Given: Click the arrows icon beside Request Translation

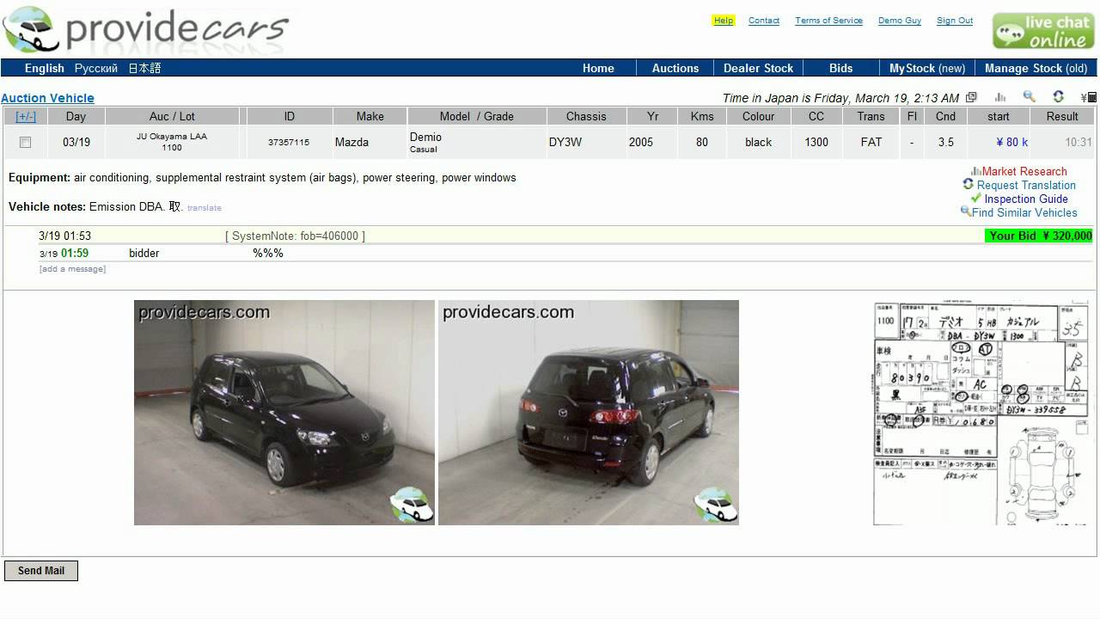Looking at the screenshot, I should [969, 184].
